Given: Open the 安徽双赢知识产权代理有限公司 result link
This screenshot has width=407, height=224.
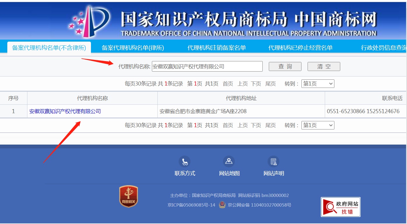Looking at the screenshot, I should click(x=65, y=111).
